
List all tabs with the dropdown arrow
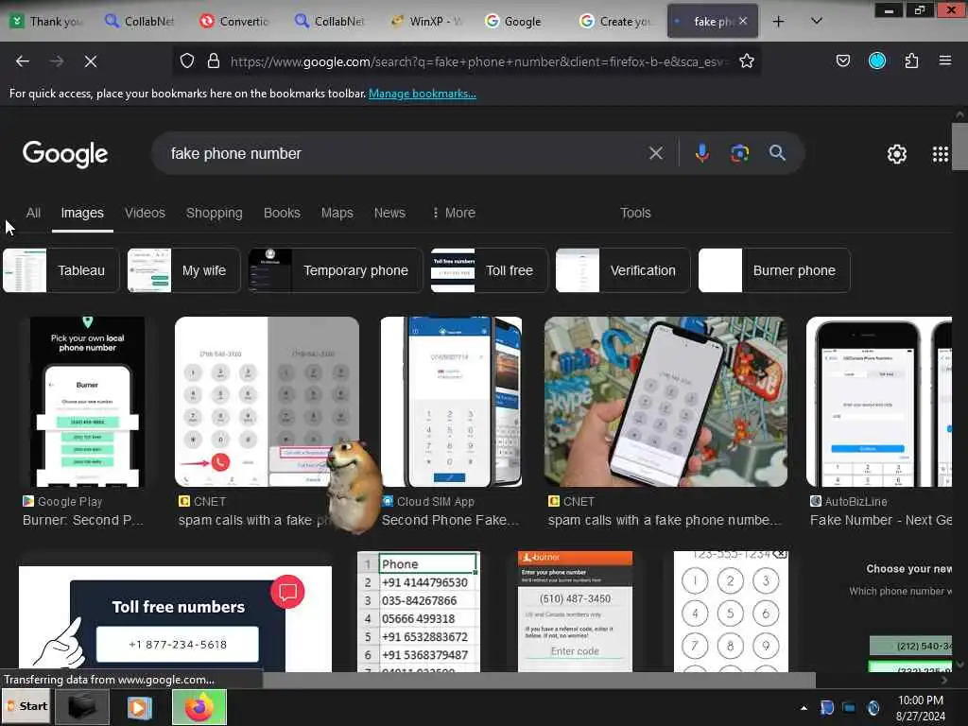coord(816,21)
